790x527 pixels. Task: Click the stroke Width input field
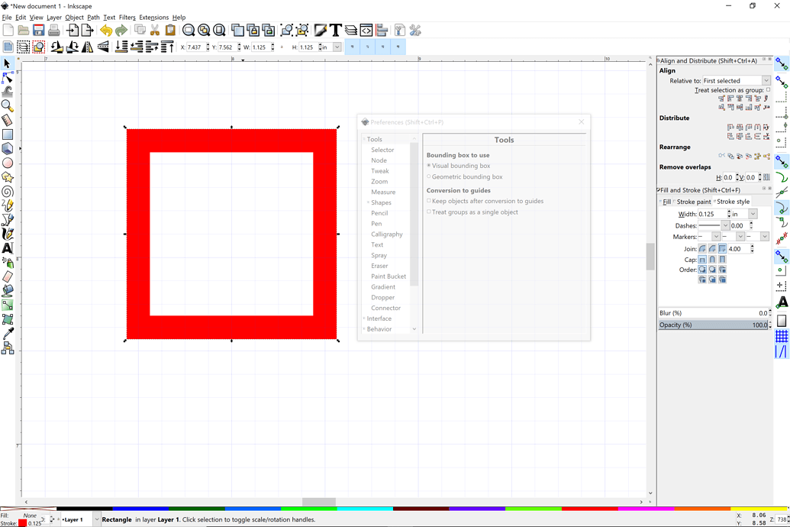tap(712, 215)
